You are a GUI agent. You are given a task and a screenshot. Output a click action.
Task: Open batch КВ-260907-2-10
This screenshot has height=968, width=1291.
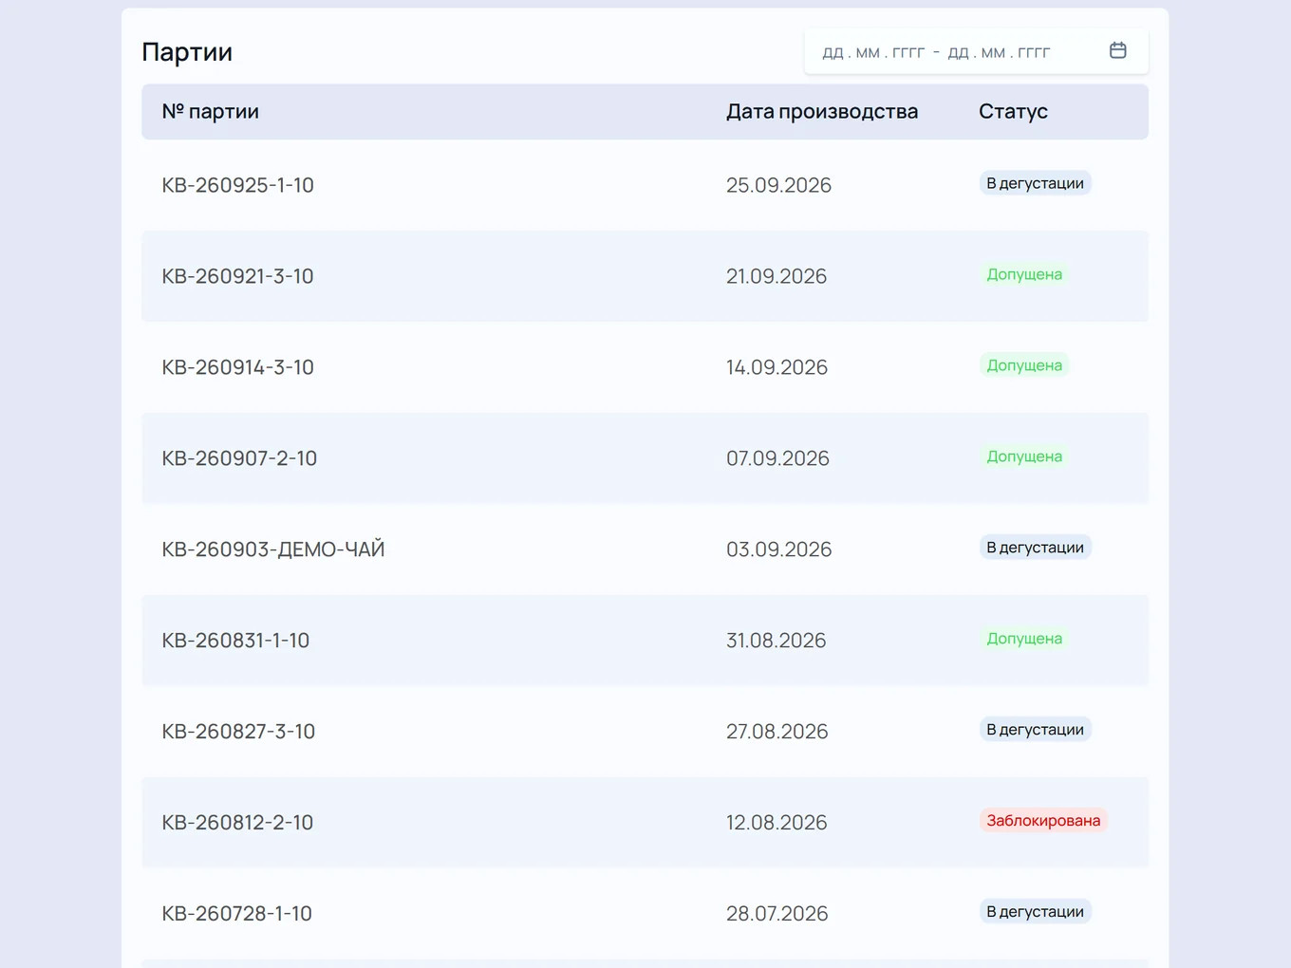[x=239, y=458]
